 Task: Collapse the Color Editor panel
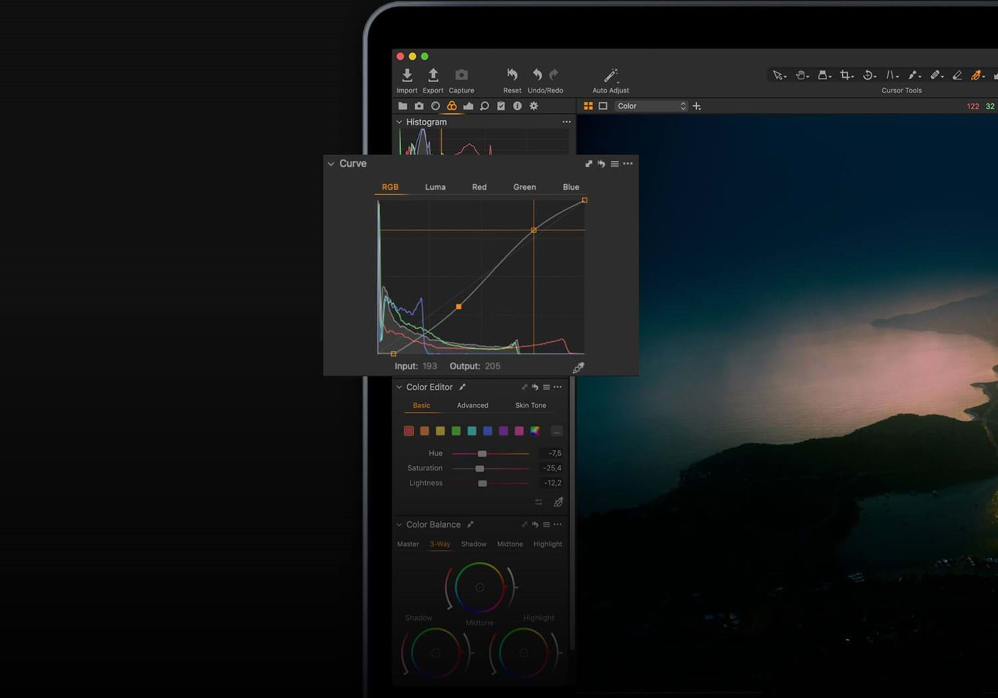click(399, 387)
